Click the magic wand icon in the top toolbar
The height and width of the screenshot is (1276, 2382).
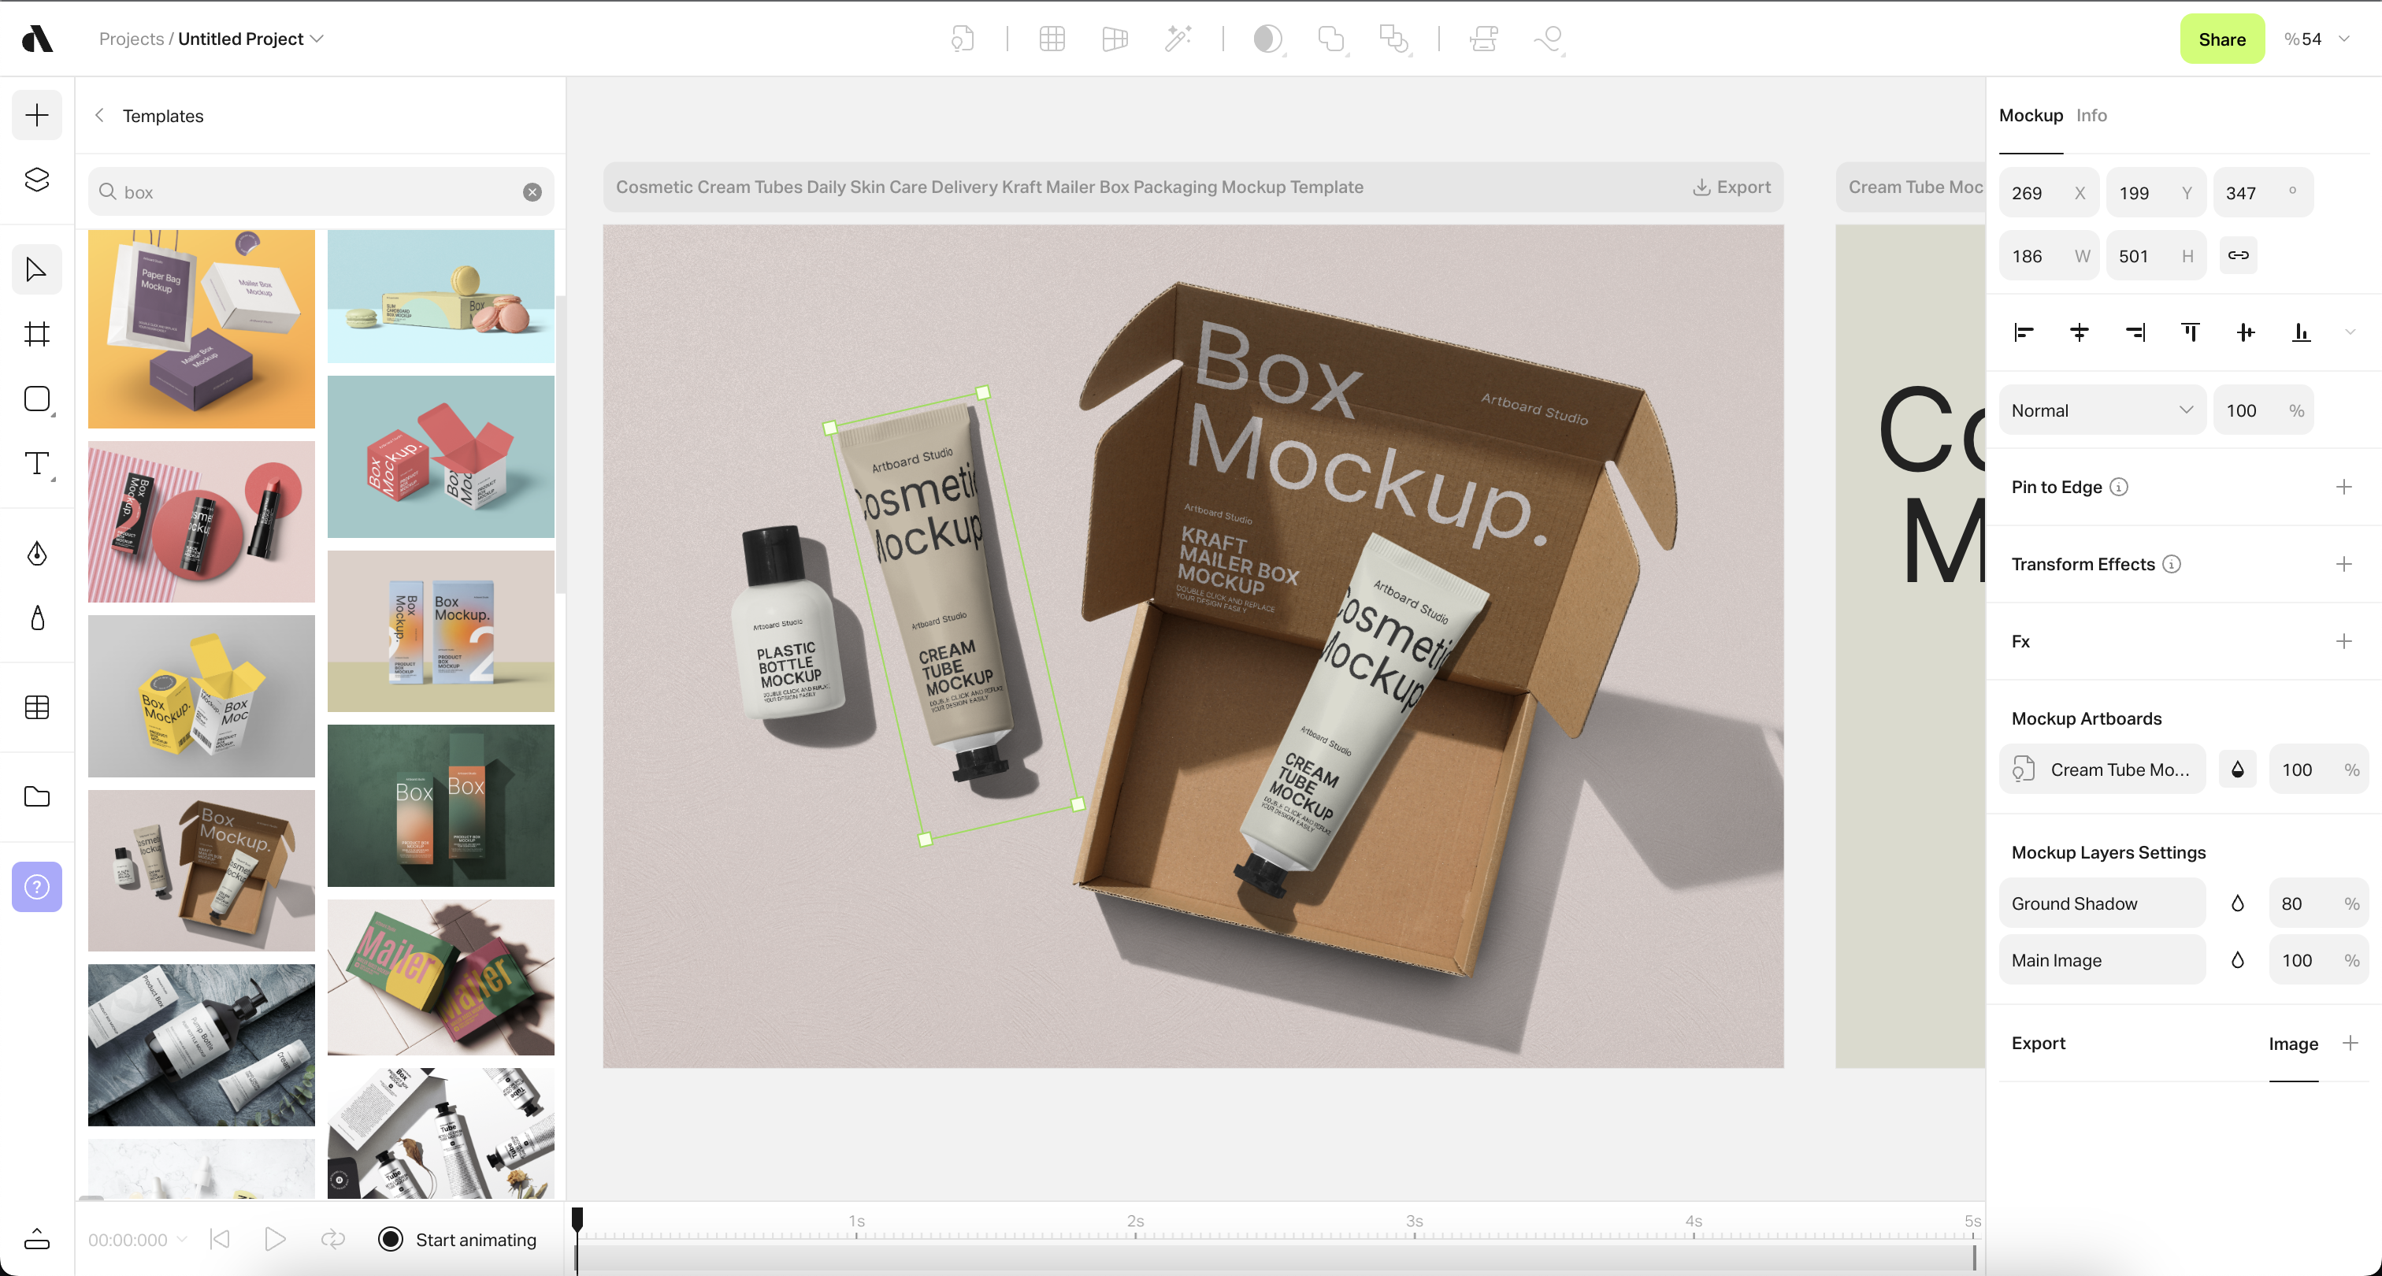point(1178,39)
